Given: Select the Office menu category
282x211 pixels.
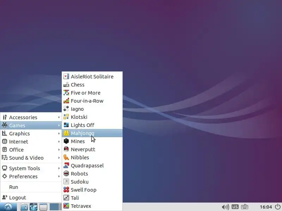Looking at the screenshot, I should (x=31, y=149).
